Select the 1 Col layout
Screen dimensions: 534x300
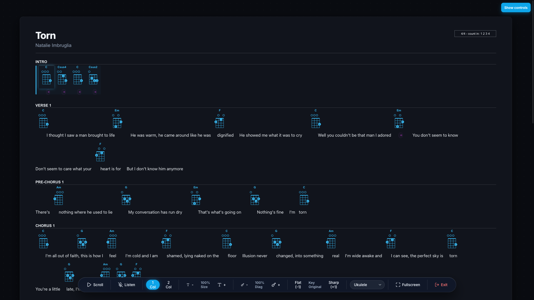pyautogui.click(x=153, y=285)
